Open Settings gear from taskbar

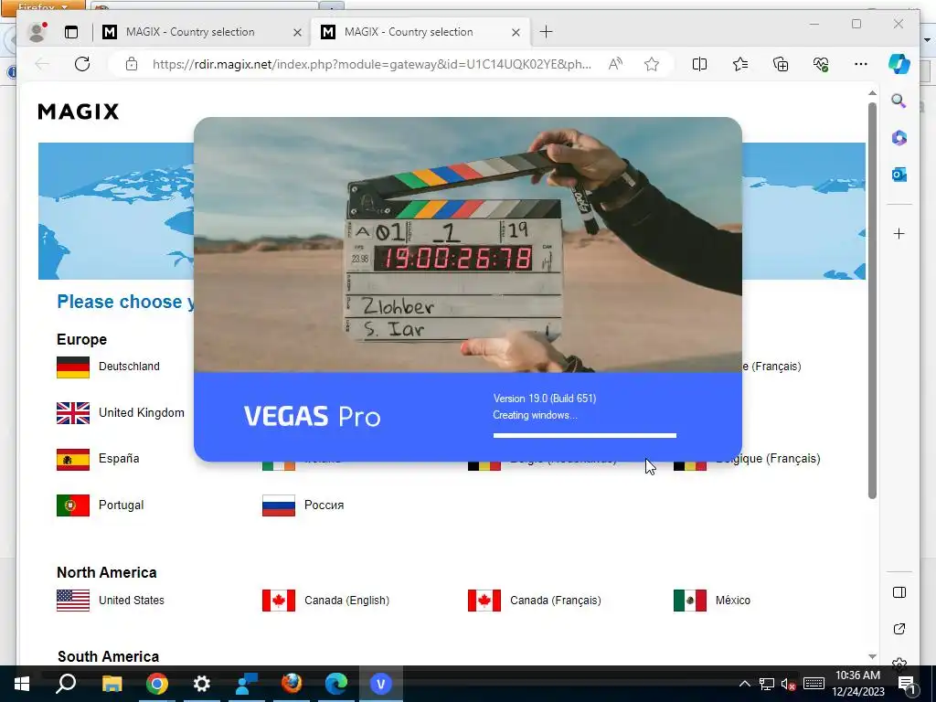point(202,684)
